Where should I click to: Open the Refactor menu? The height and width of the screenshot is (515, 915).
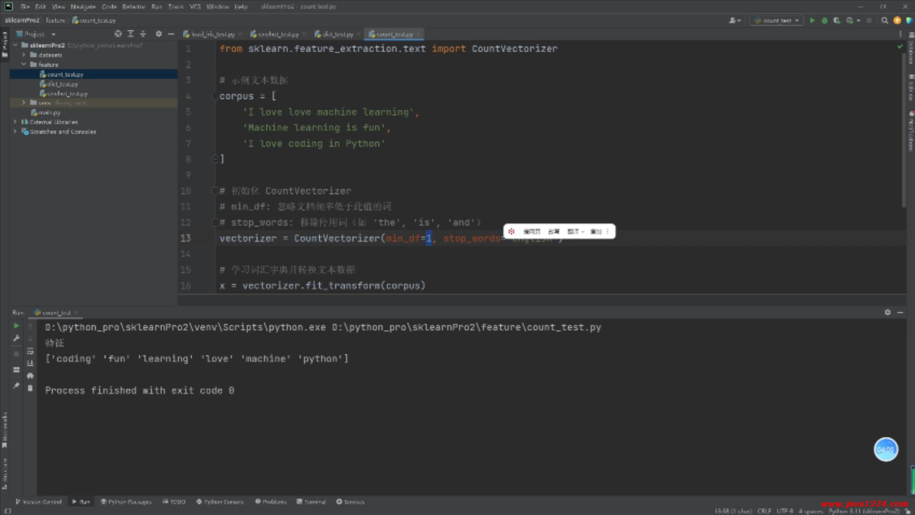(133, 7)
